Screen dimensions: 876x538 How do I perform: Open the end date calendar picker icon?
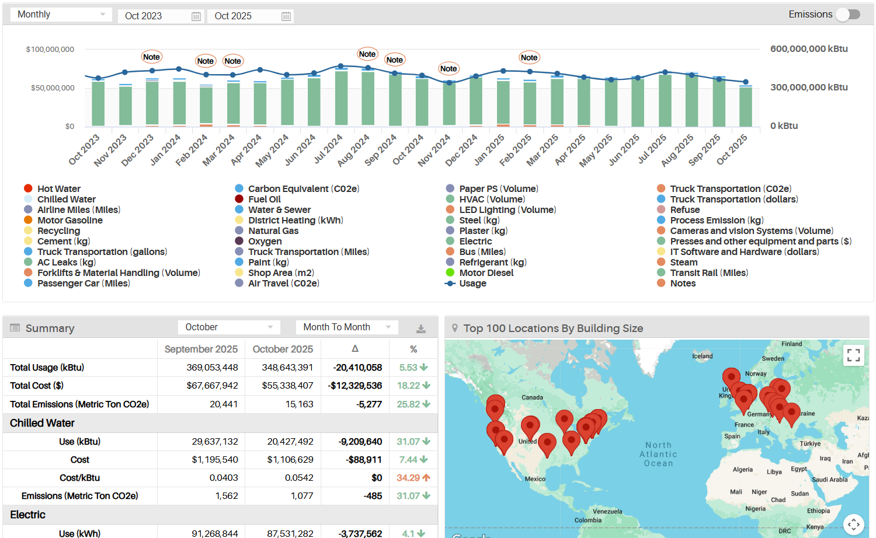286,16
